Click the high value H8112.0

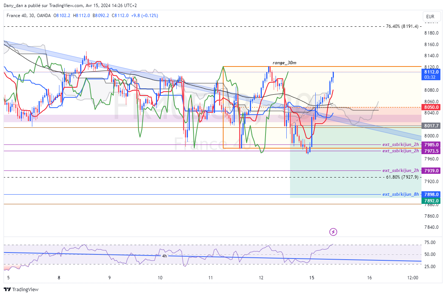82,16
